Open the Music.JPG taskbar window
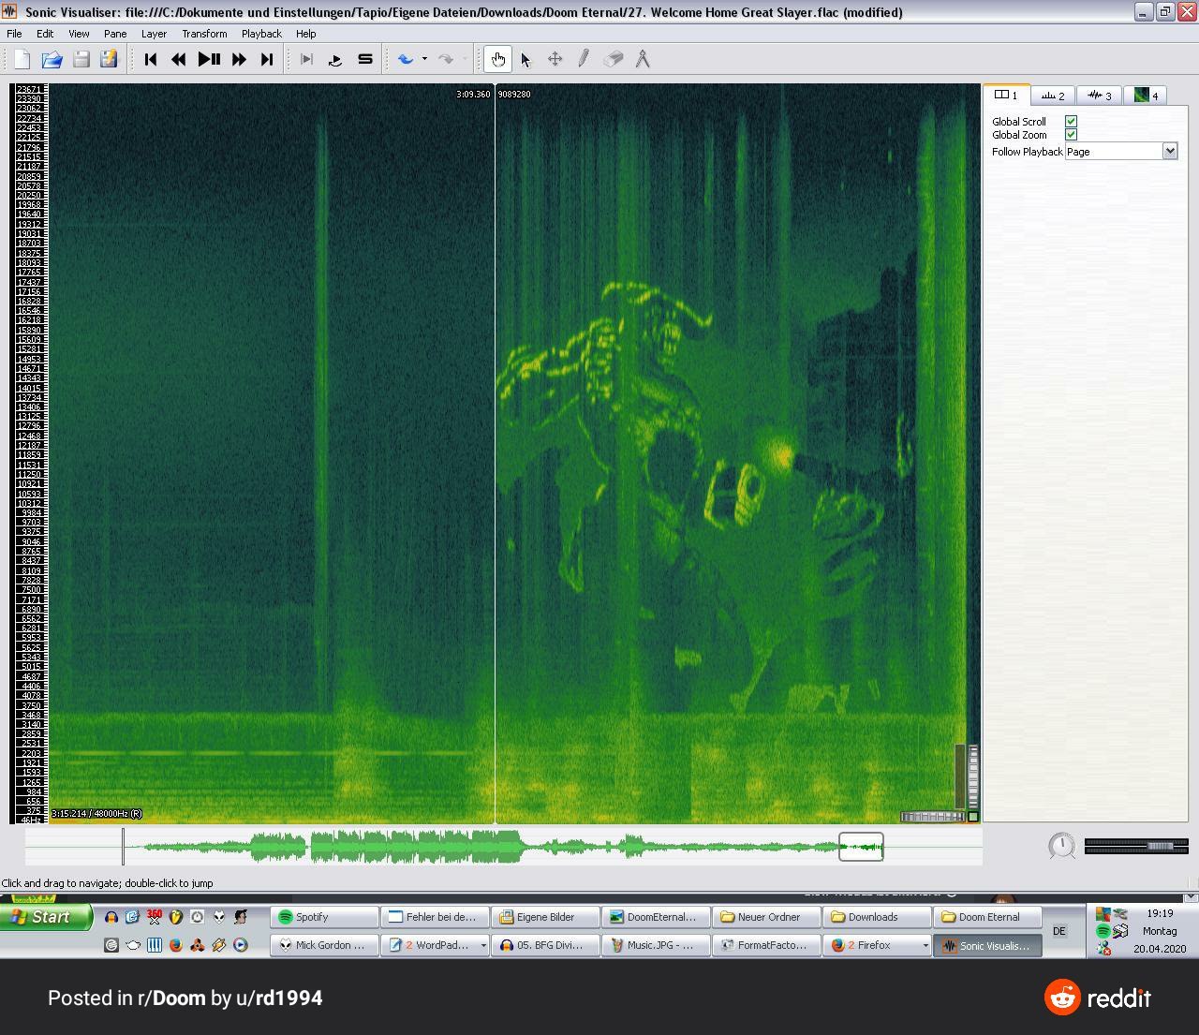Image resolution: width=1199 pixels, height=1035 pixels. (x=656, y=945)
